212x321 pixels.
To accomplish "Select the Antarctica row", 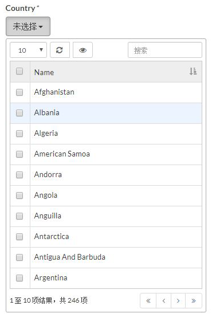I will point(106,237).
